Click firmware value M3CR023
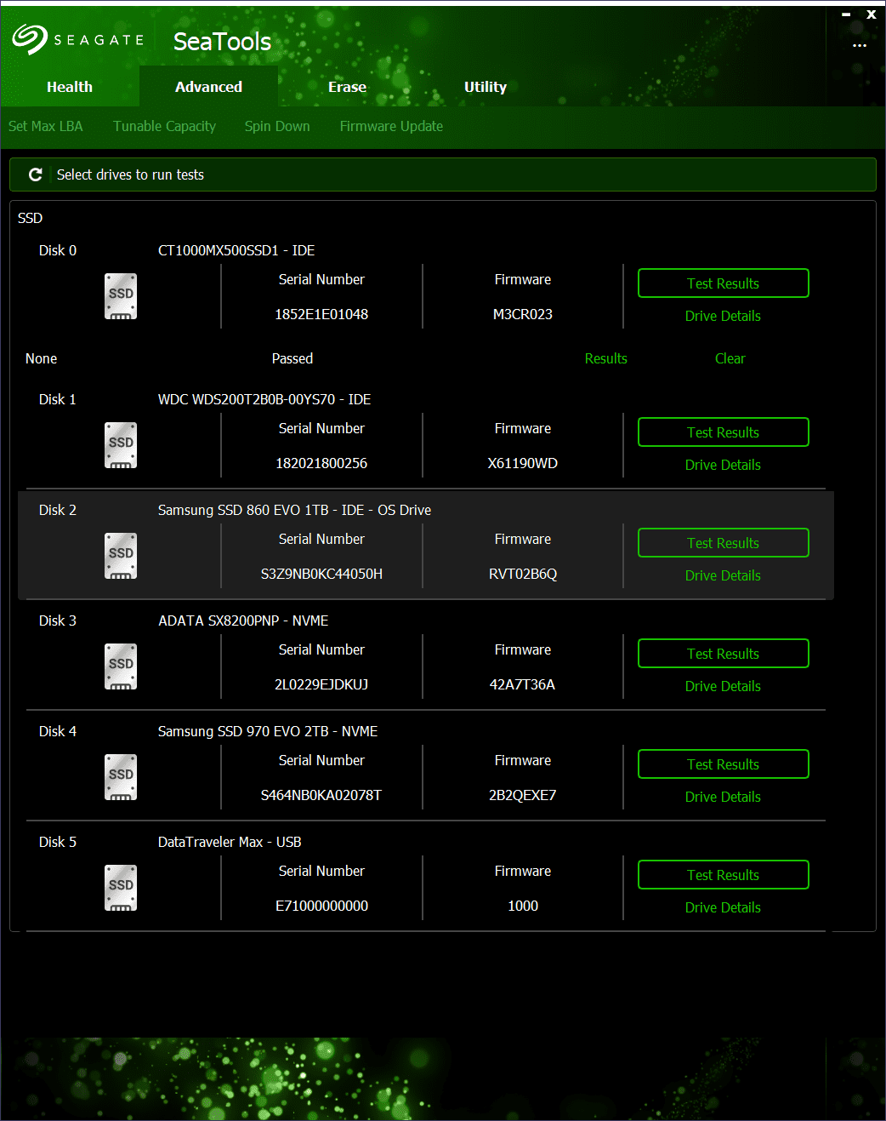This screenshot has height=1121, width=886. click(523, 314)
